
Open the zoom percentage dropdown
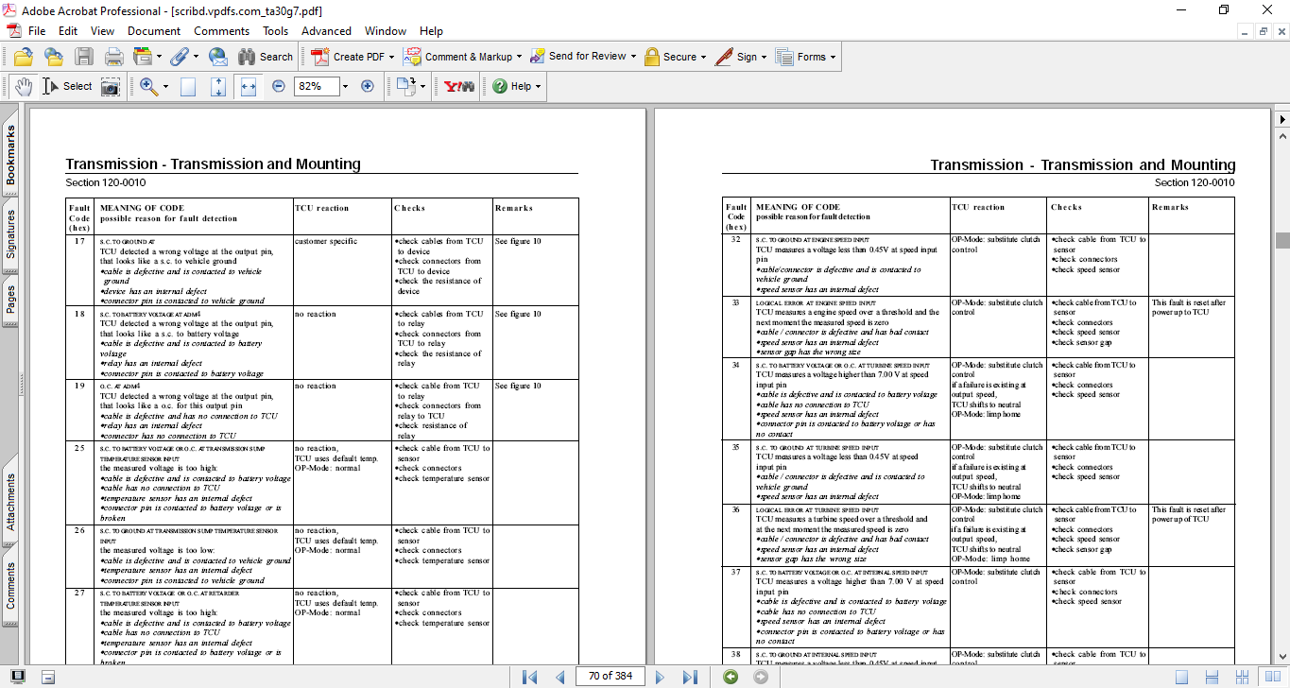[x=345, y=86]
